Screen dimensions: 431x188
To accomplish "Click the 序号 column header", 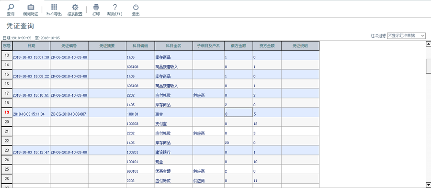I will click(x=7, y=46).
